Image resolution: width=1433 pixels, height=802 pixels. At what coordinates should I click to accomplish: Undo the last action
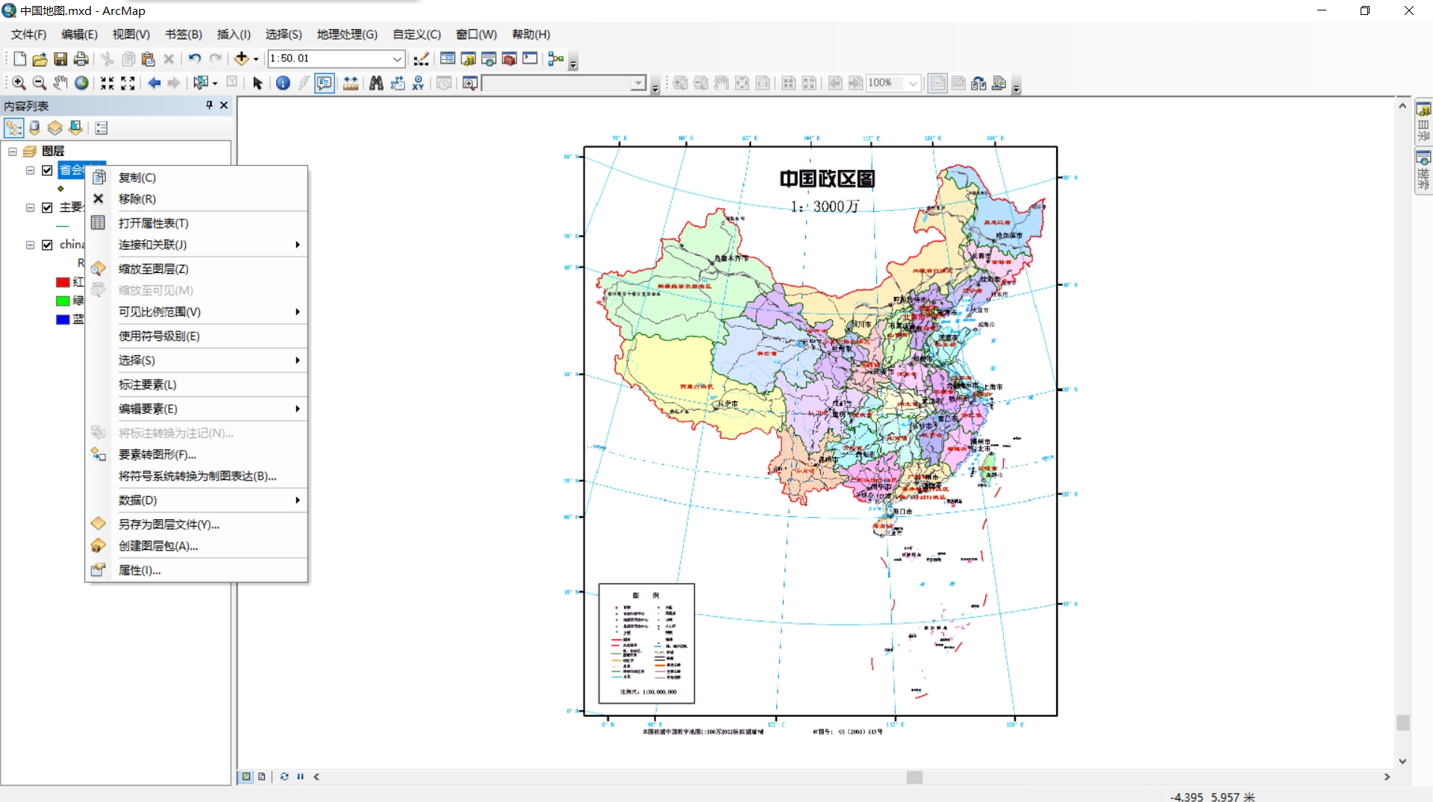195,59
